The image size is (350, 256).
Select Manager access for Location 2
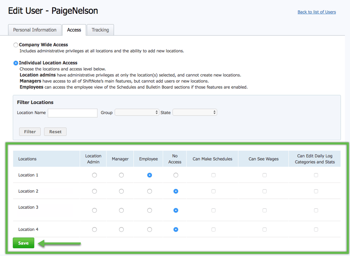(121, 191)
